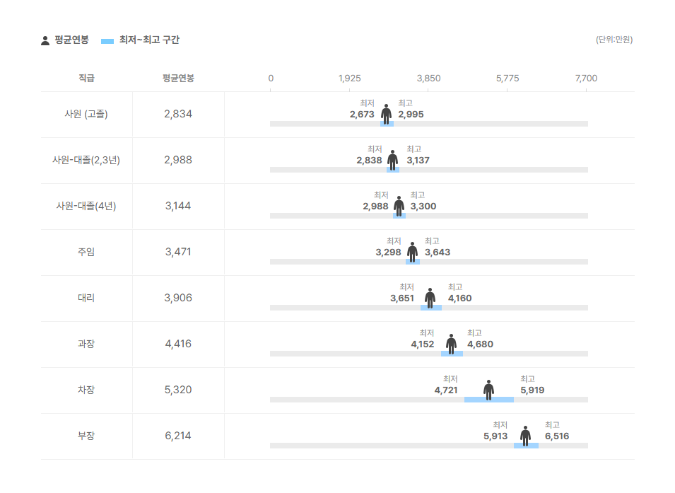This screenshot has width=675, height=493.
Task: Click the 최고 6,516 label for 부장
Action: tap(556, 431)
